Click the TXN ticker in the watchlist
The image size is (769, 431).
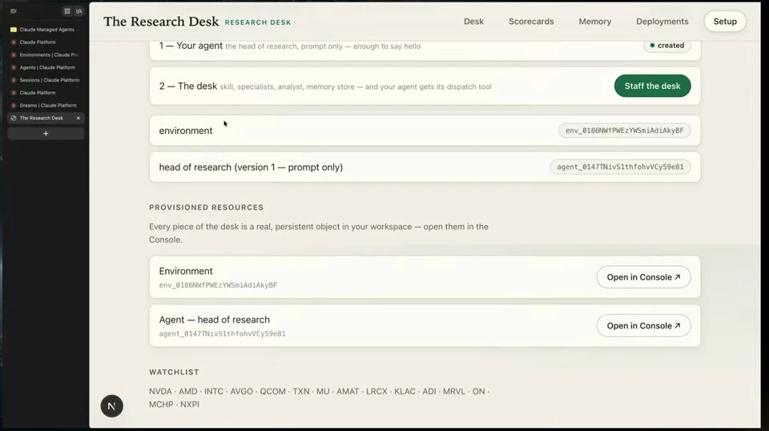tap(301, 391)
